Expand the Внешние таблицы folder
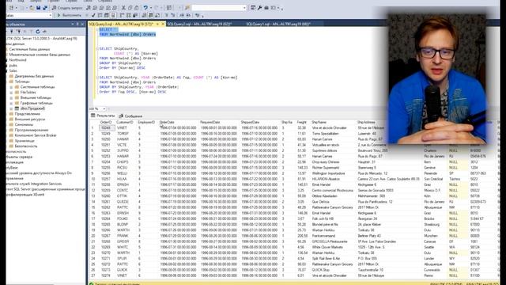The width and height of the screenshot is (506, 285). tap(11, 98)
